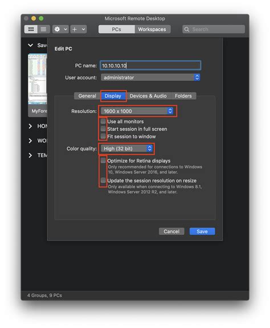Switch to list view of PCs
270x328 pixels.
(x=43, y=29)
